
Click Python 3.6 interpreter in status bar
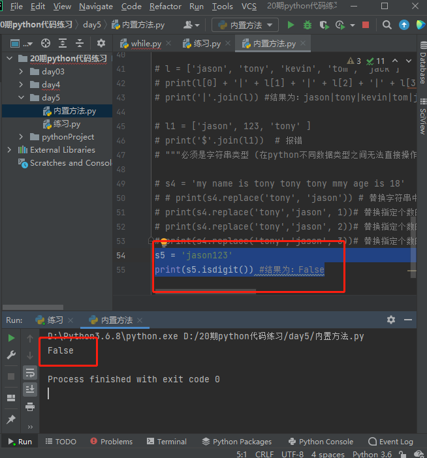point(372,455)
